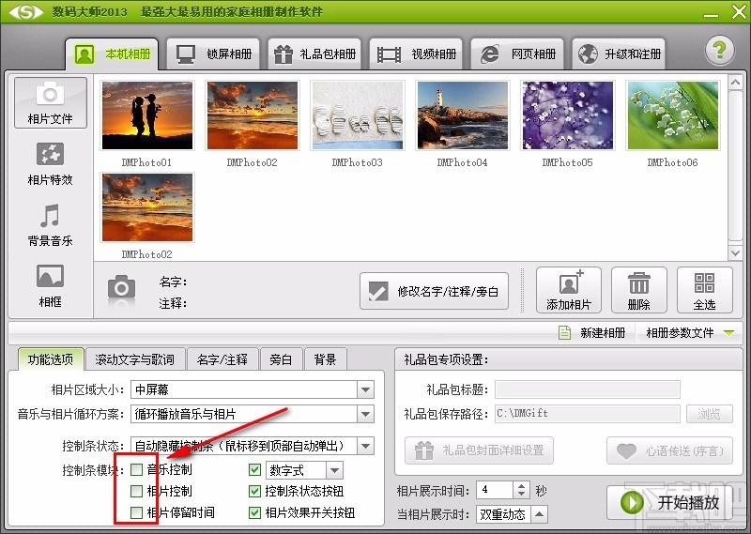751x534 pixels.
Task: Increase 相片展示时间 with up arrow
Action: click(x=521, y=485)
